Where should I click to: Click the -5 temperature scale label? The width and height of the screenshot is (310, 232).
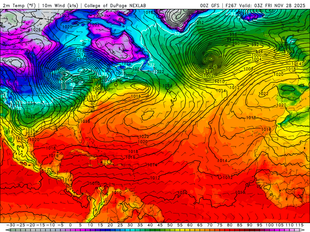coord(60,225)
